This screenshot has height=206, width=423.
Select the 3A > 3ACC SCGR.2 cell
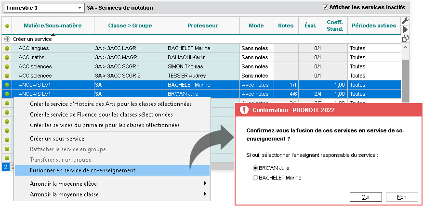click(130, 76)
